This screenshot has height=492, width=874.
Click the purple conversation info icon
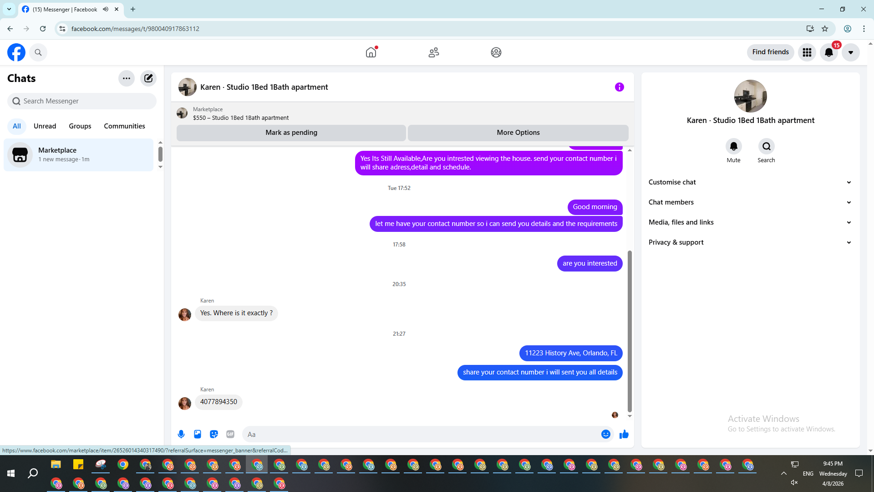[x=619, y=87]
